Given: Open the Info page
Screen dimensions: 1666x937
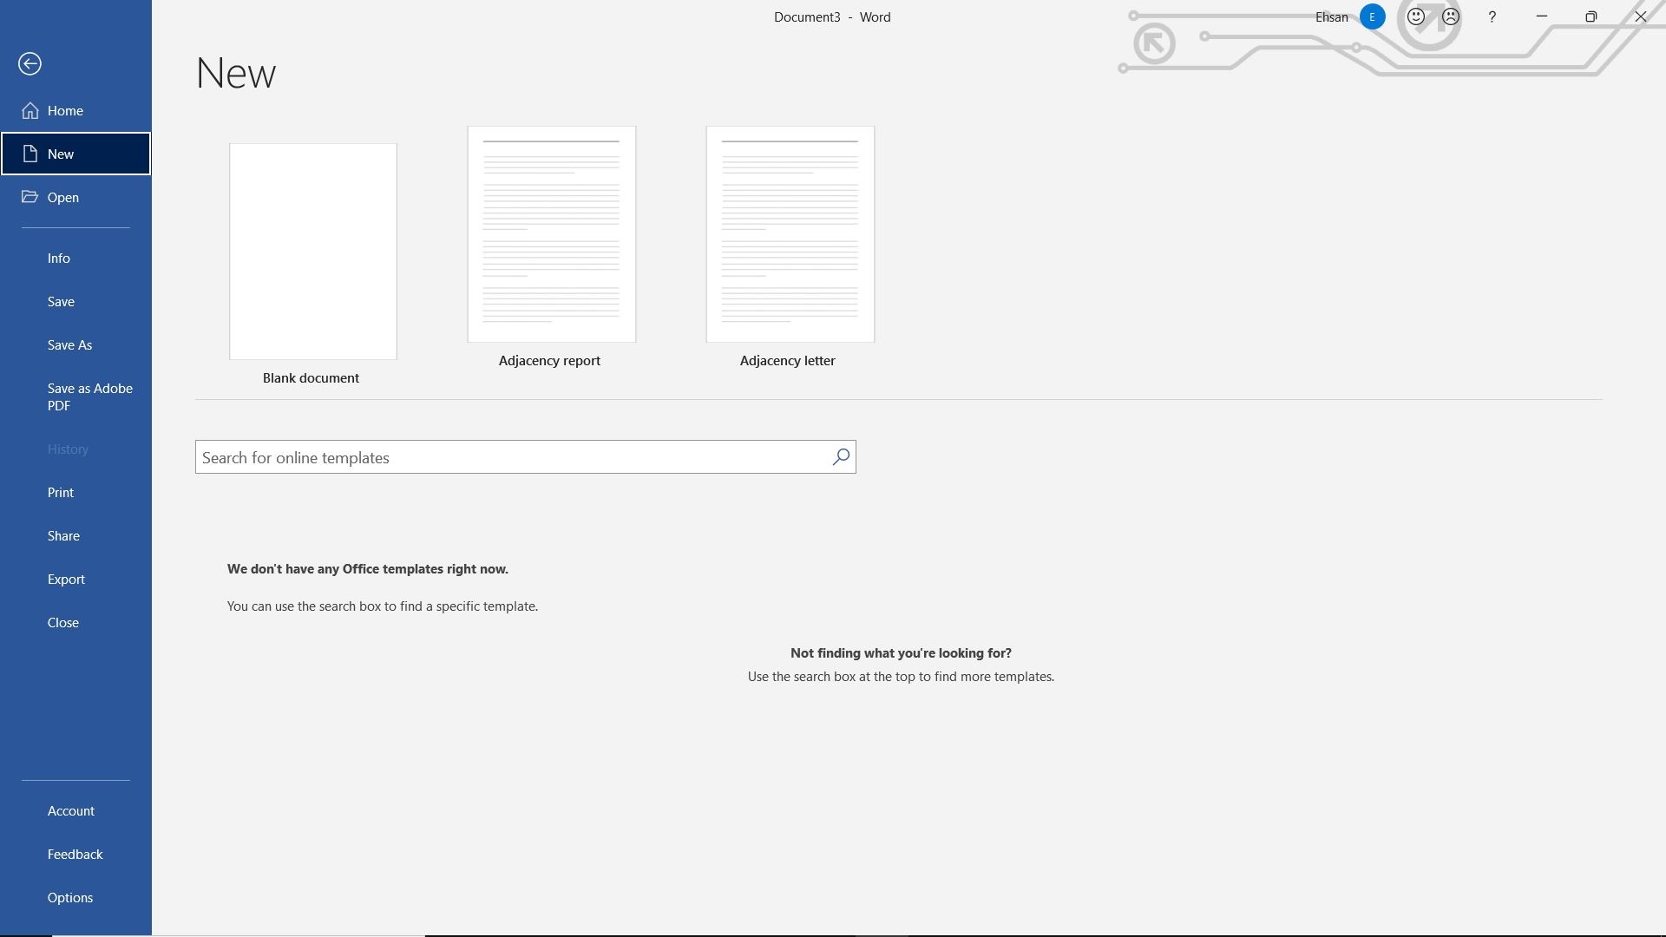Looking at the screenshot, I should [59, 259].
